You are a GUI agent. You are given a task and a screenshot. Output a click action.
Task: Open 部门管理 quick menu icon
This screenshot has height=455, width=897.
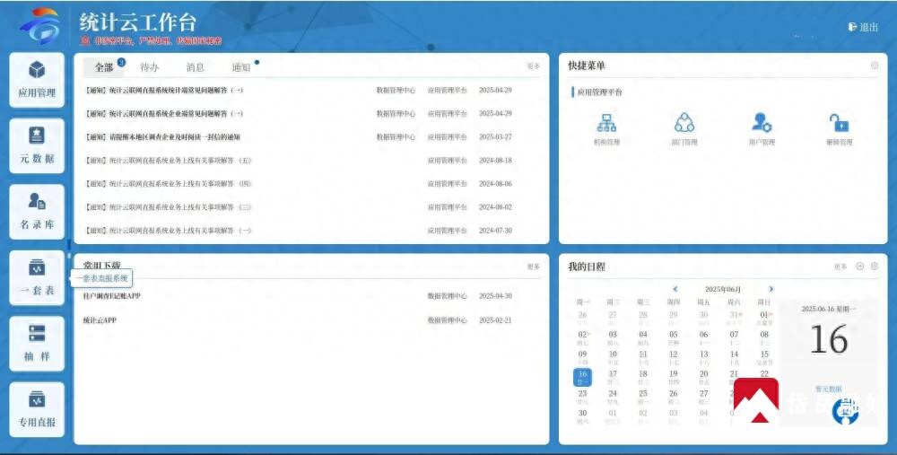(684, 129)
